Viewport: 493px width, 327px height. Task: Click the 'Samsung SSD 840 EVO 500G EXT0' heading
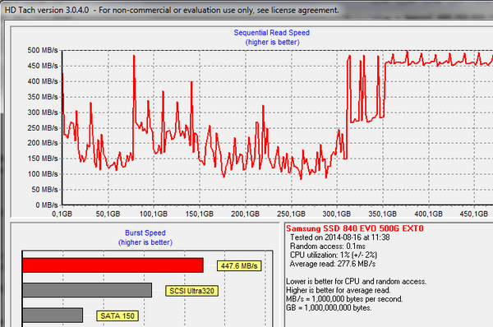tap(355, 228)
